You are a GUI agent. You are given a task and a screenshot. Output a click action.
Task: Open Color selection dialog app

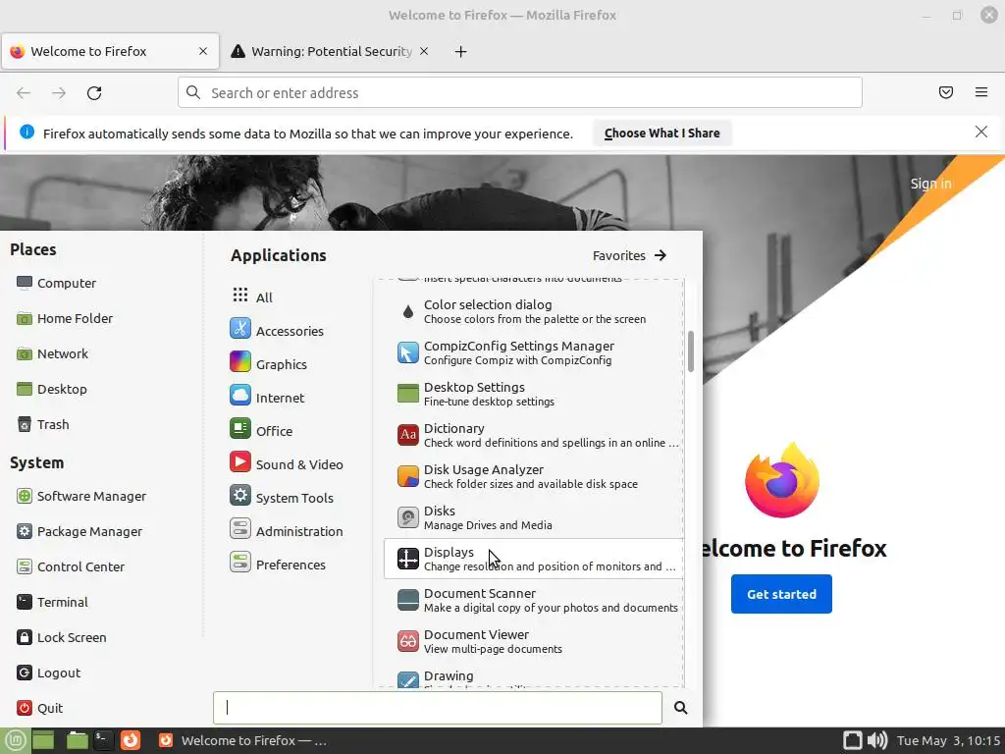coord(533,311)
